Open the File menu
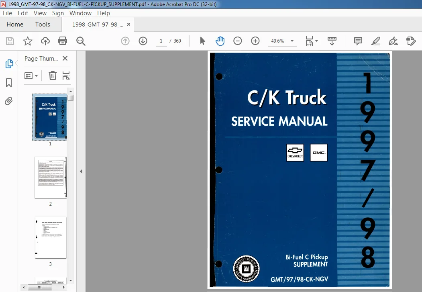Image resolution: width=422 pixels, height=292 pixels. [7, 13]
